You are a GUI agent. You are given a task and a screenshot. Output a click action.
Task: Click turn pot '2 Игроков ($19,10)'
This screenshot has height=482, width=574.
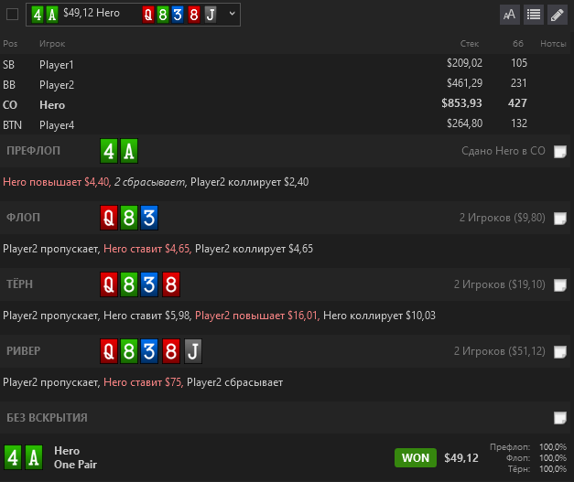[x=500, y=284]
